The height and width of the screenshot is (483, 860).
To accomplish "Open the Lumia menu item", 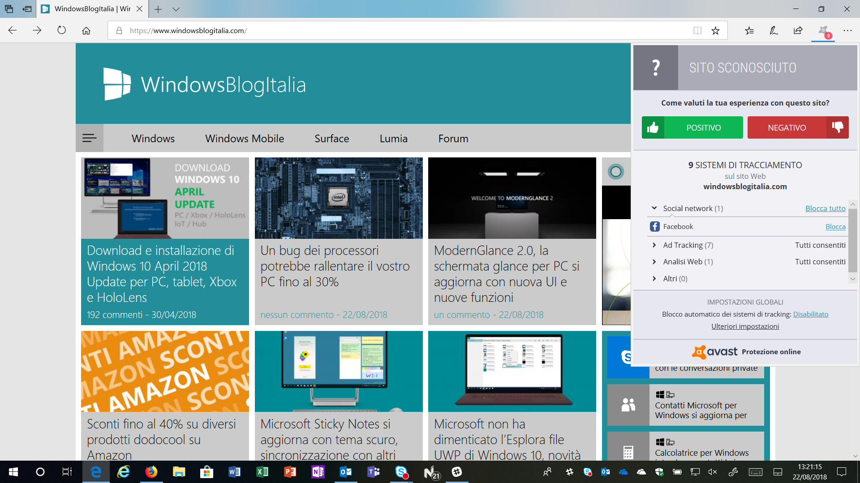I will click(x=393, y=139).
